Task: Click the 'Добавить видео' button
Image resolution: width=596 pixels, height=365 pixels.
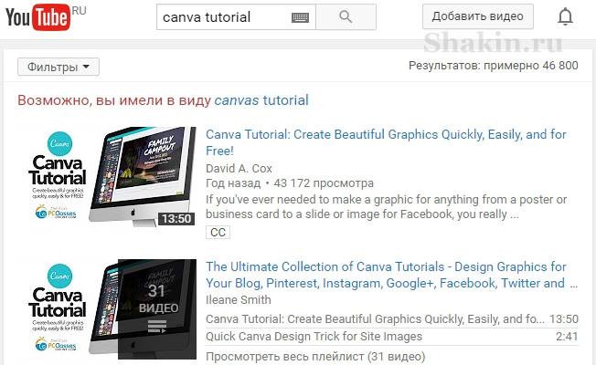Action: 478,16
